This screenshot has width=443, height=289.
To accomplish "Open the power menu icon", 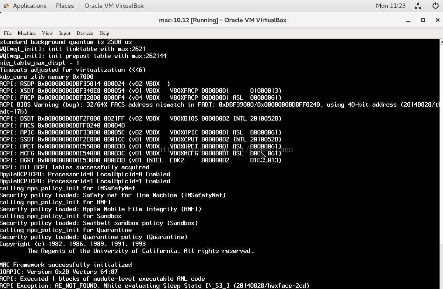I will (435, 6).
